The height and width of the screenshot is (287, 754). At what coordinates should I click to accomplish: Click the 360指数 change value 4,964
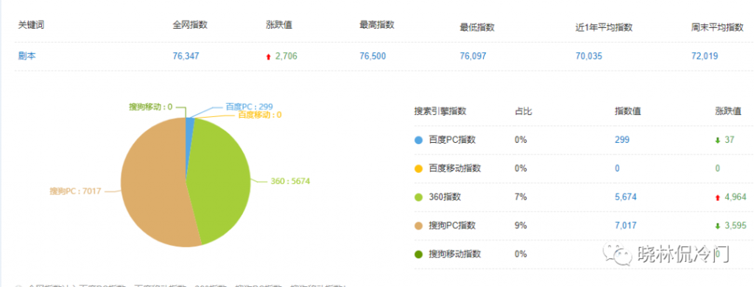(x=736, y=196)
